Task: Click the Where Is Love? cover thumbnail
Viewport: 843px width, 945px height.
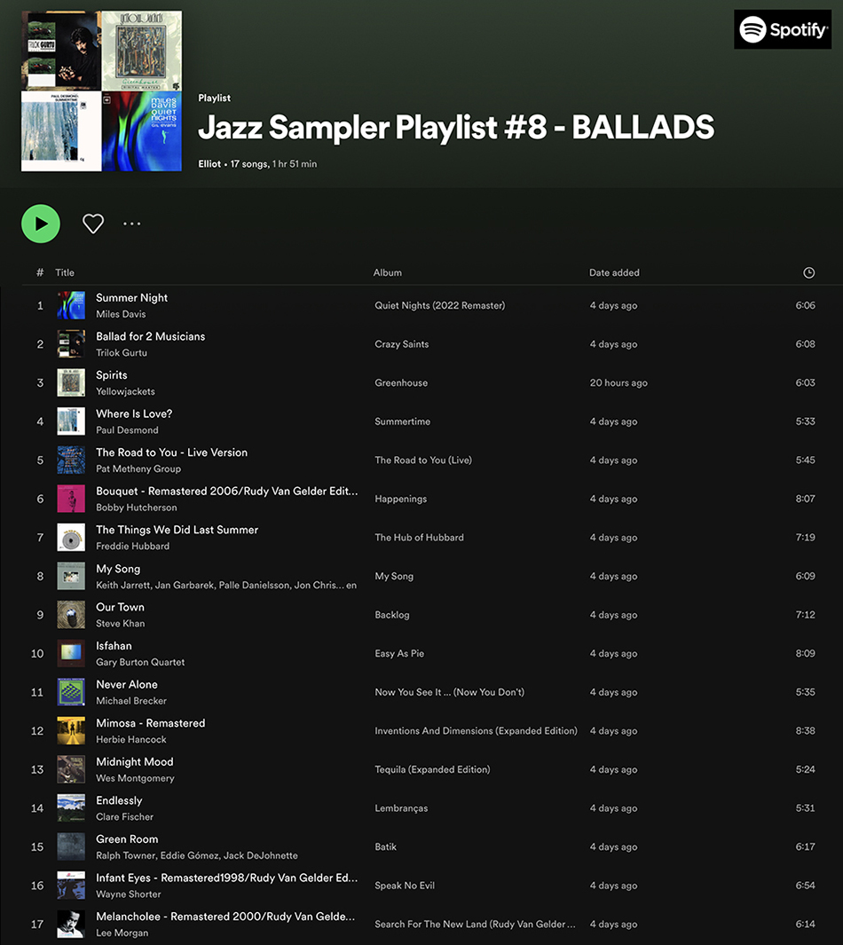Action: (71, 421)
